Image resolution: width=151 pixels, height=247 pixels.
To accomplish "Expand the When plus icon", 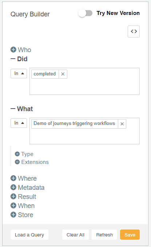I will [x=13, y=205].
